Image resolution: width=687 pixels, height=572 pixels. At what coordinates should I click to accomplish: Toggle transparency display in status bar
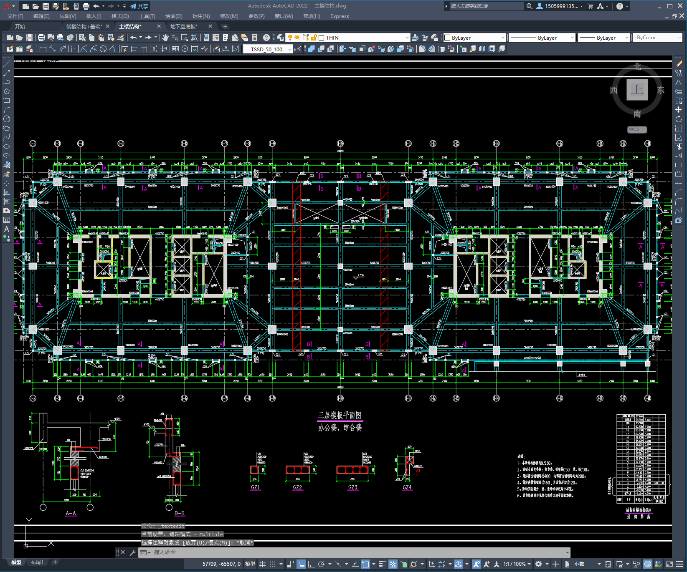393,564
